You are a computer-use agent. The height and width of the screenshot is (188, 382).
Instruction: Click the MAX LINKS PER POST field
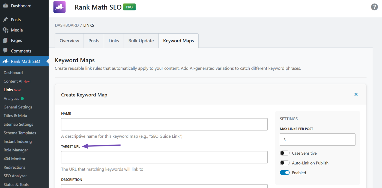click(x=317, y=139)
